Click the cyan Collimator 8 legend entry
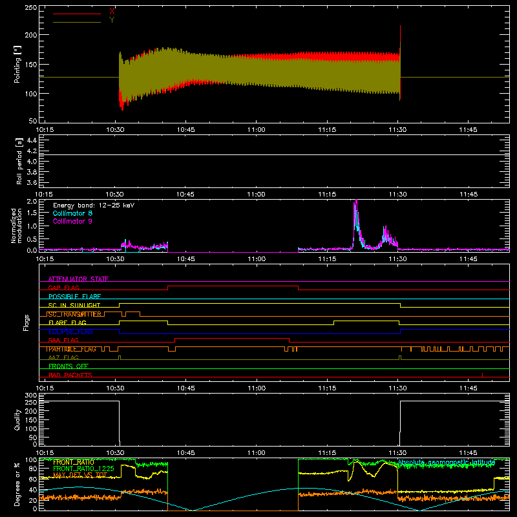517x517 pixels. 72,213
